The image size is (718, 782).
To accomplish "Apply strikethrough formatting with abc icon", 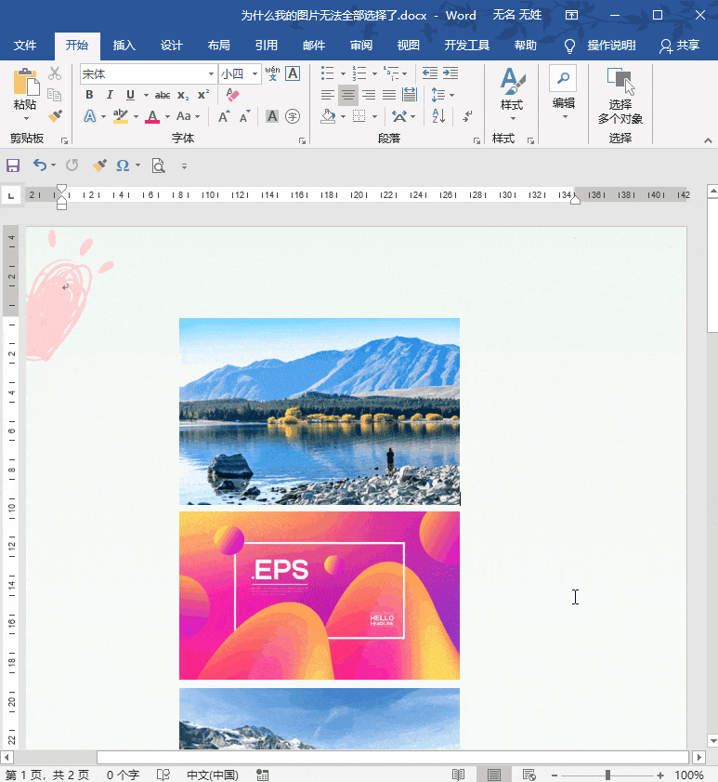I will [x=163, y=95].
